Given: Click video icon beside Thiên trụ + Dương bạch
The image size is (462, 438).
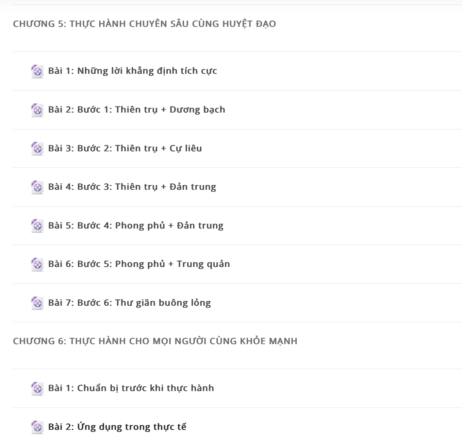Looking at the screenshot, I should pos(37,110).
